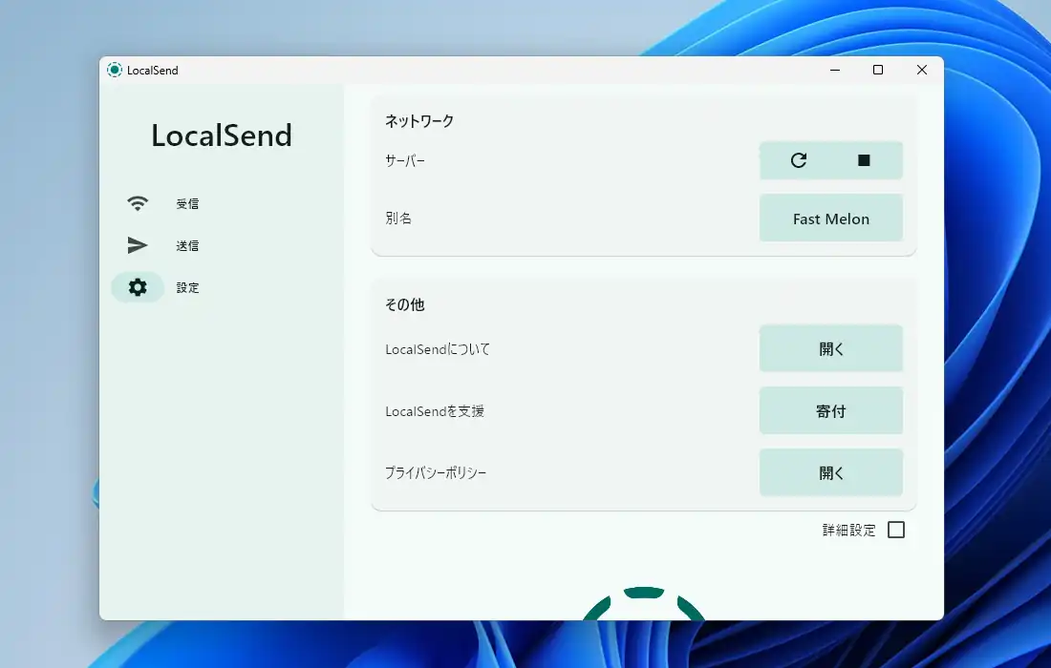Image resolution: width=1051 pixels, height=668 pixels.
Task: Close the LocalSend window
Action: point(922,70)
